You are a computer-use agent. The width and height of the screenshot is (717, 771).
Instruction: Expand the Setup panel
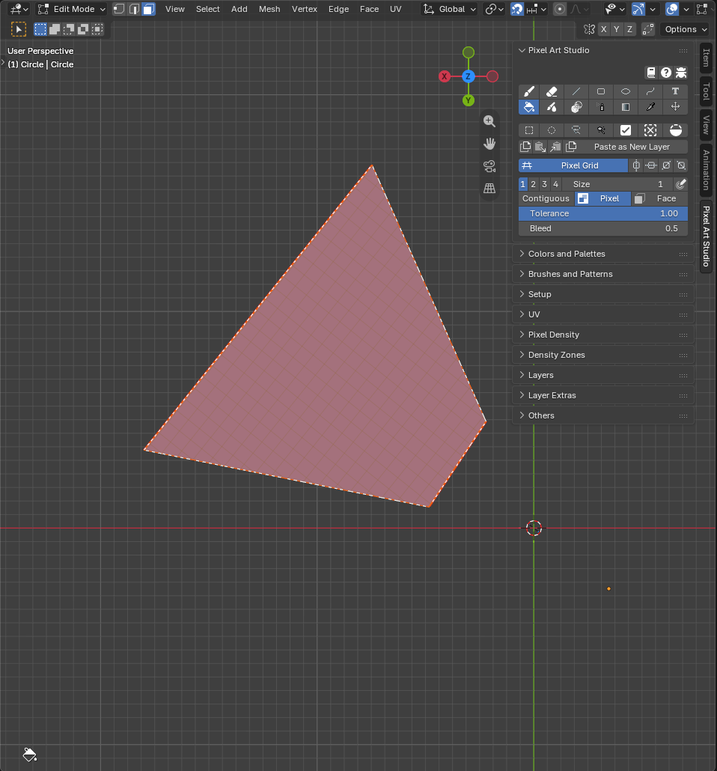(x=603, y=294)
